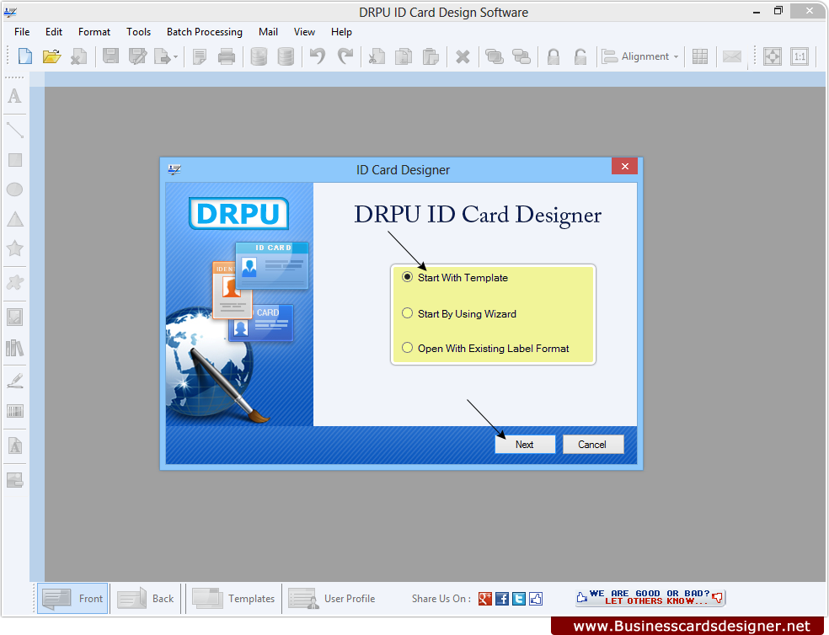Screen dimensions: 829x635
Task: Open the View menu
Action: (x=304, y=32)
